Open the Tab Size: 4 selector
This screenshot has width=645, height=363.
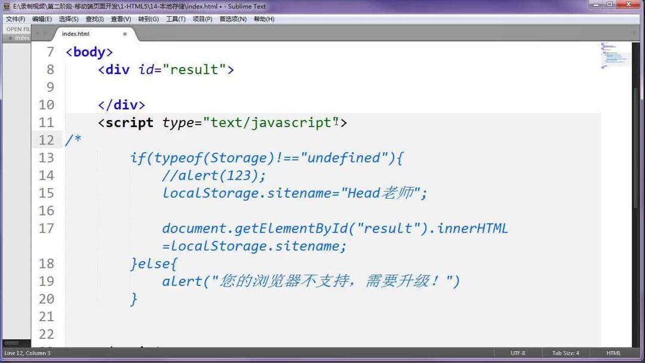565,353
